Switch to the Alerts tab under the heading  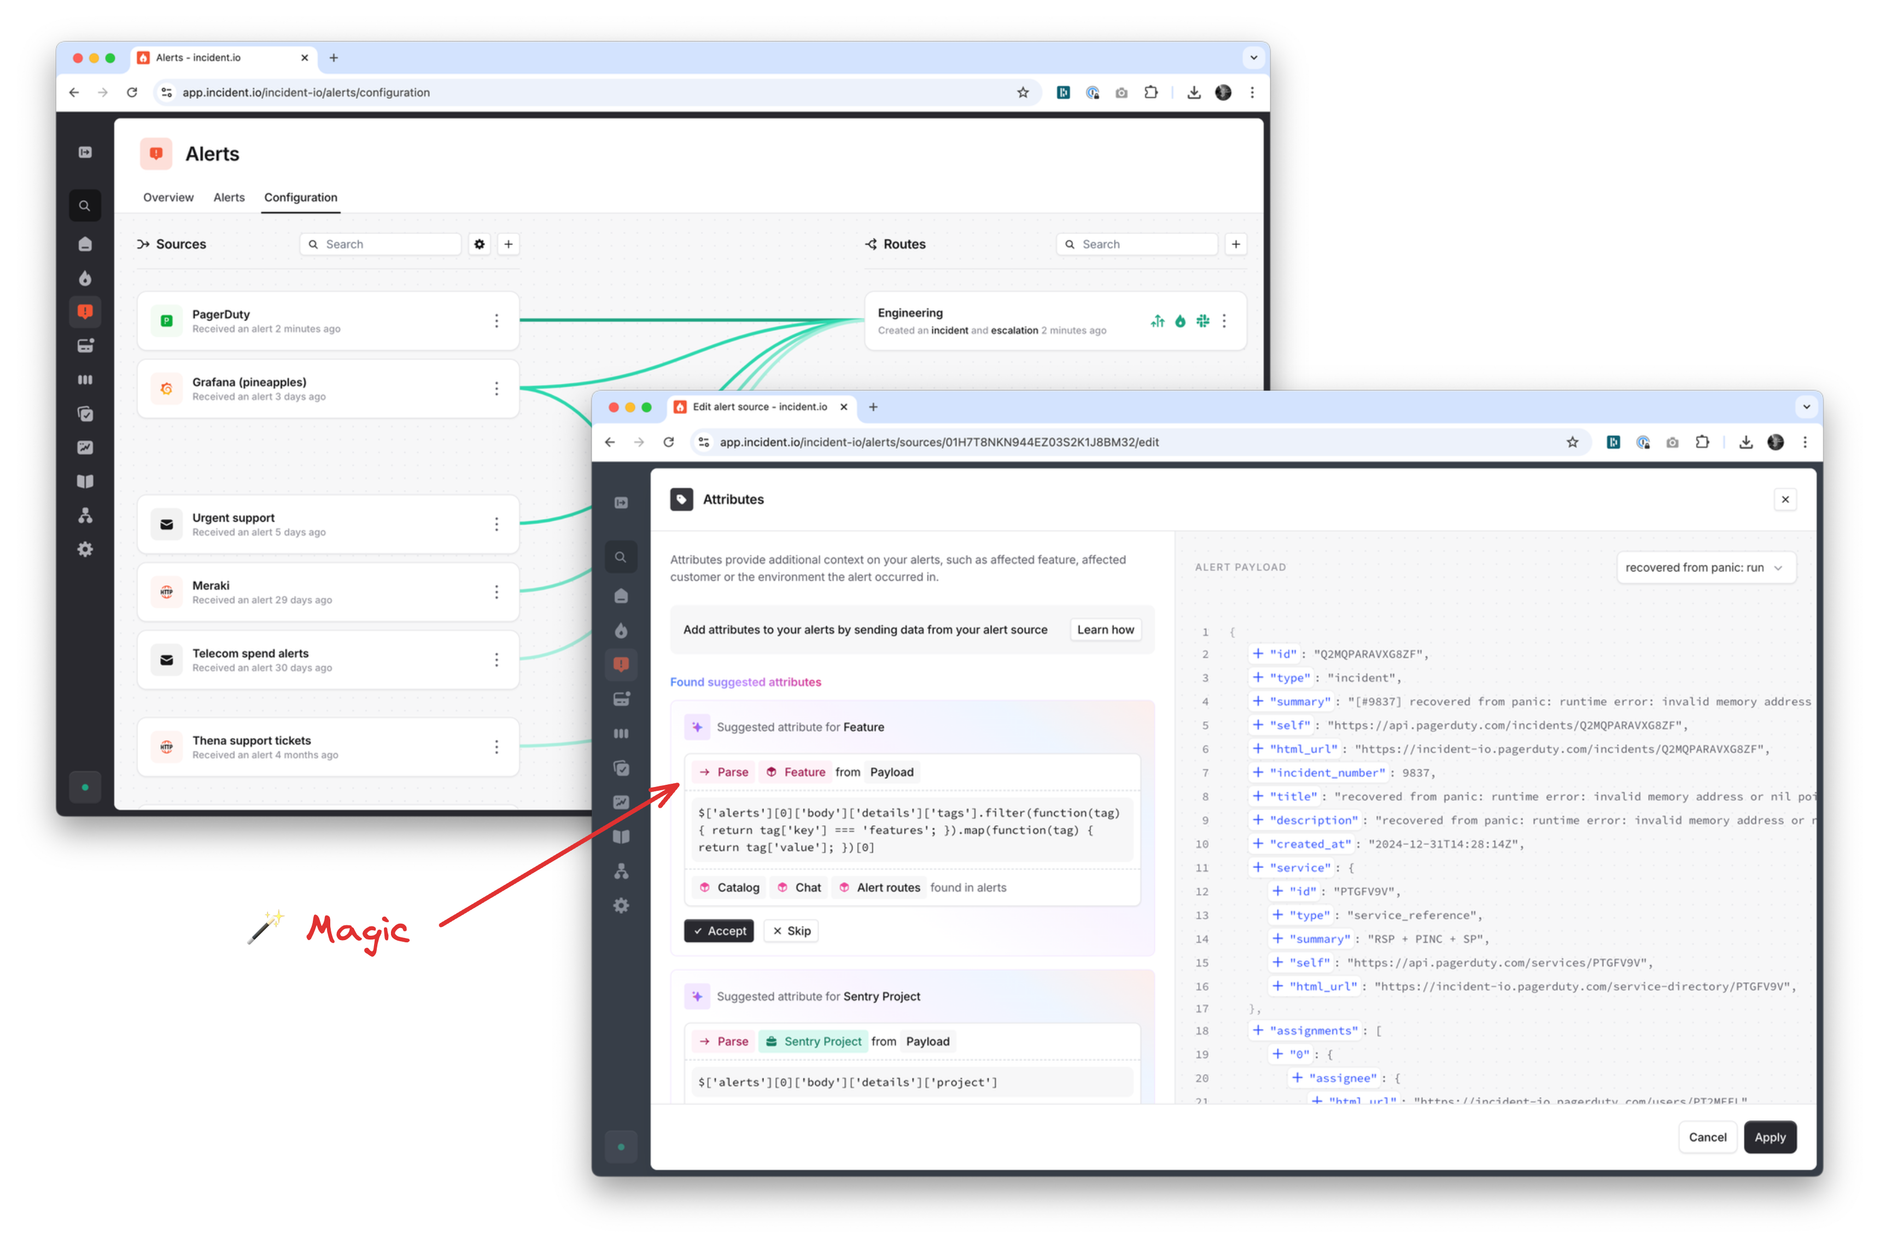point(229,197)
